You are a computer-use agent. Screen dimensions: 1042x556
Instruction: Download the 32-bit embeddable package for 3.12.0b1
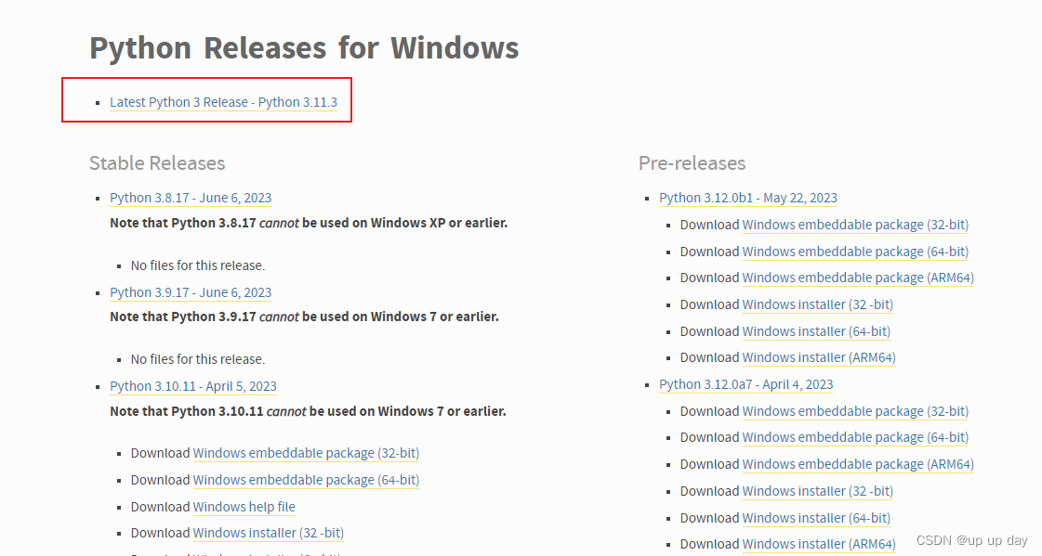tap(855, 225)
